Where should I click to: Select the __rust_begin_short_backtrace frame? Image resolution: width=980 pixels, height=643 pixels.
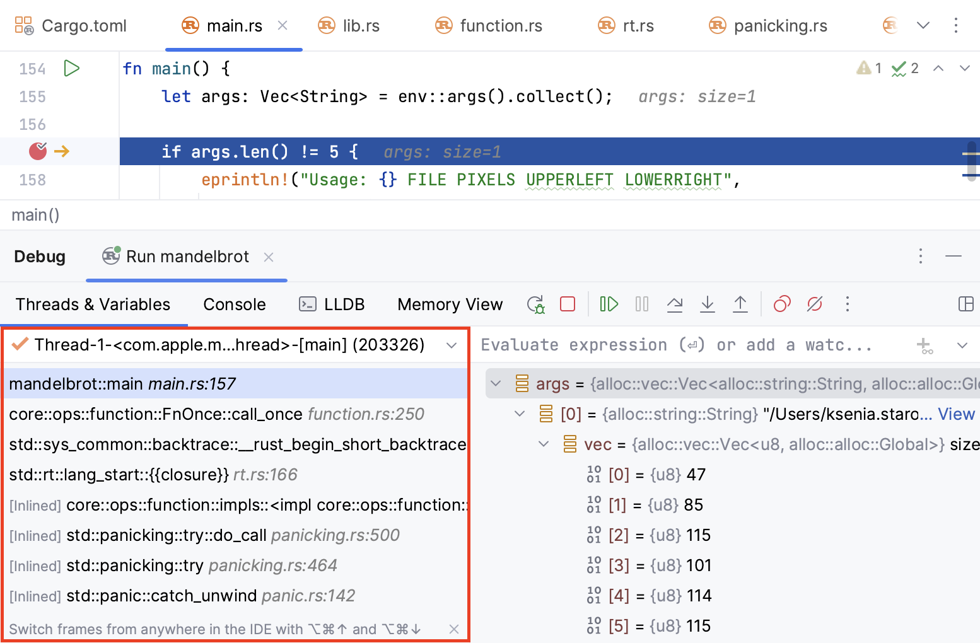click(x=235, y=444)
